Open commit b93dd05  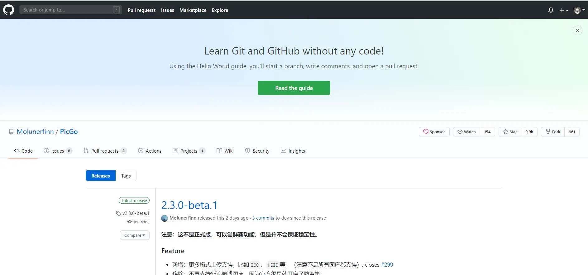[141, 222]
